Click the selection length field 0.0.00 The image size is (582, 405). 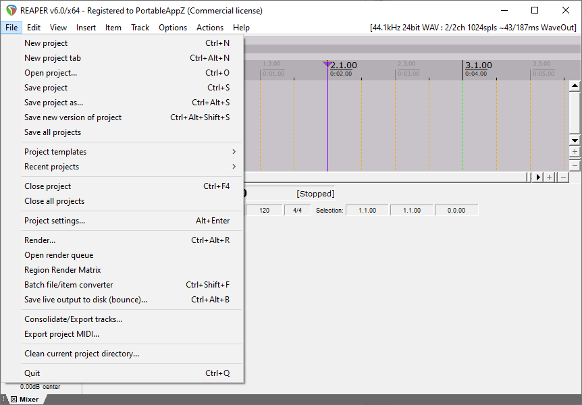pos(456,211)
